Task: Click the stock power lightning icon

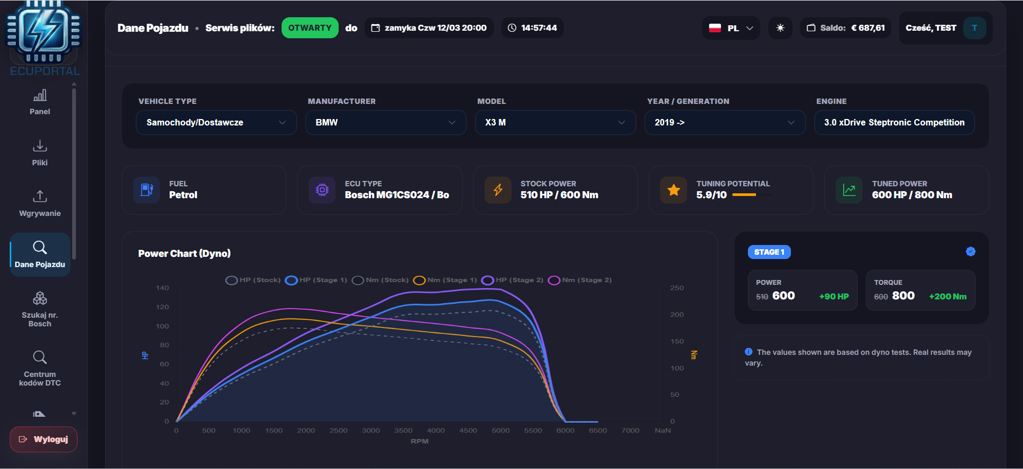Action: 498,190
